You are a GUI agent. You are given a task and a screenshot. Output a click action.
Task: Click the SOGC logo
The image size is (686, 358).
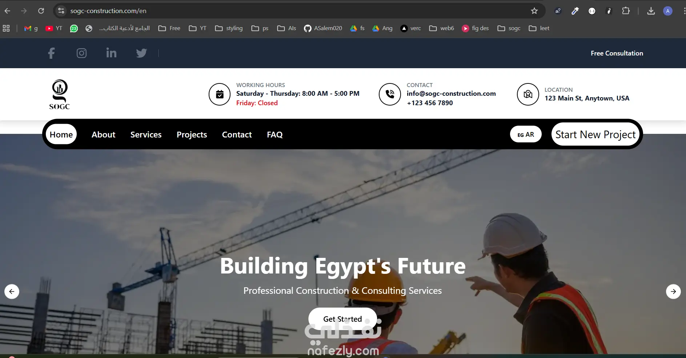tap(60, 94)
